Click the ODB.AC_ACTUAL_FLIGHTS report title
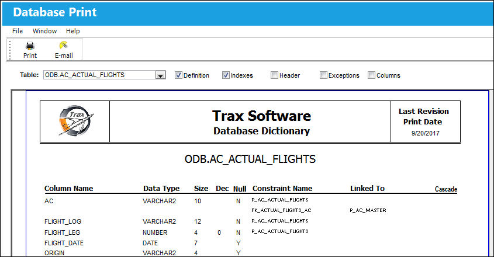This screenshot has height=257, width=494. click(250, 159)
